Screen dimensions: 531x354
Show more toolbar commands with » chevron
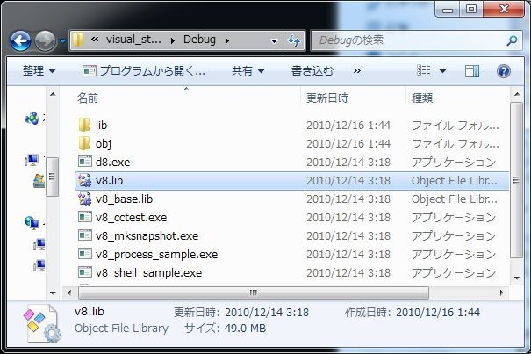click(x=357, y=71)
